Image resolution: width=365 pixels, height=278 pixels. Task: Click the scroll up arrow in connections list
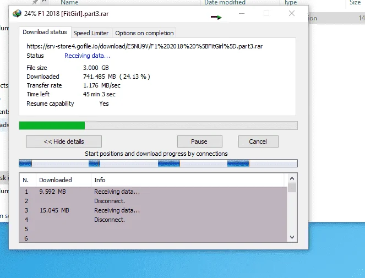pos(292,178)
